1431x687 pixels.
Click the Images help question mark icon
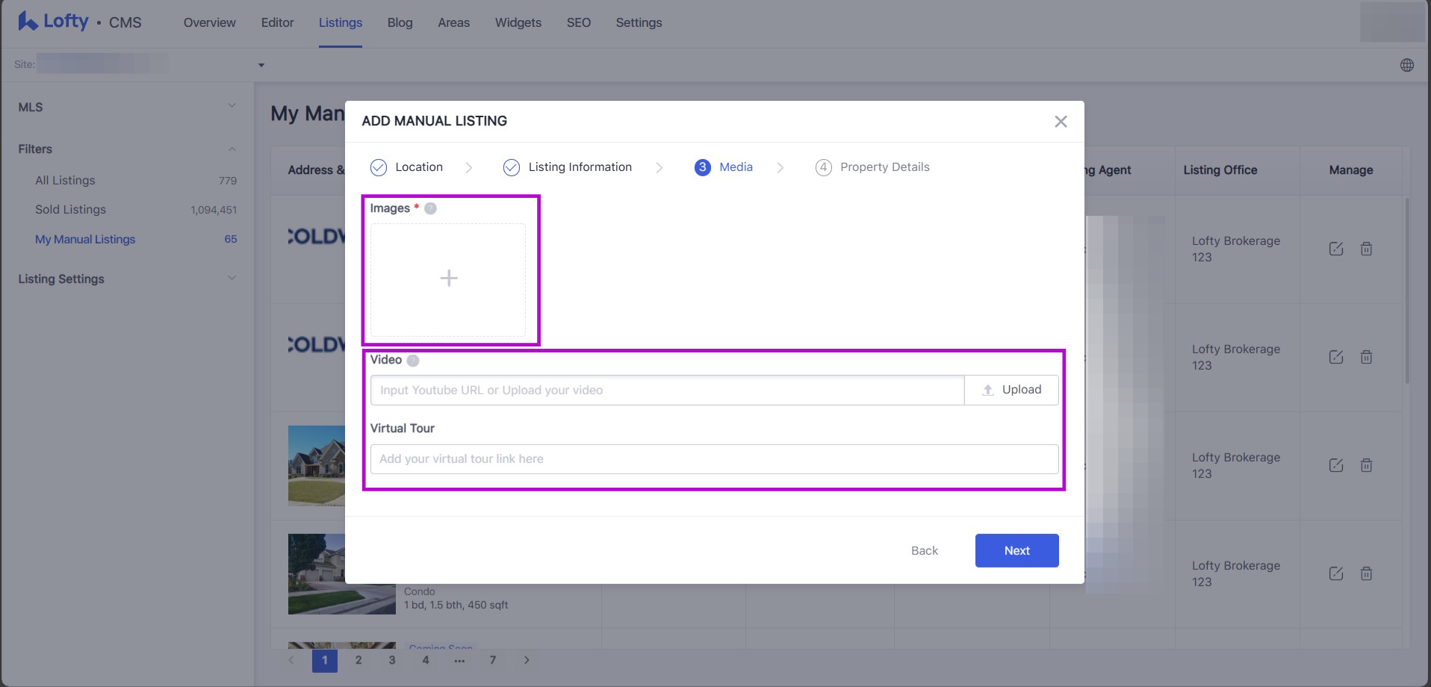pos(430,208)
